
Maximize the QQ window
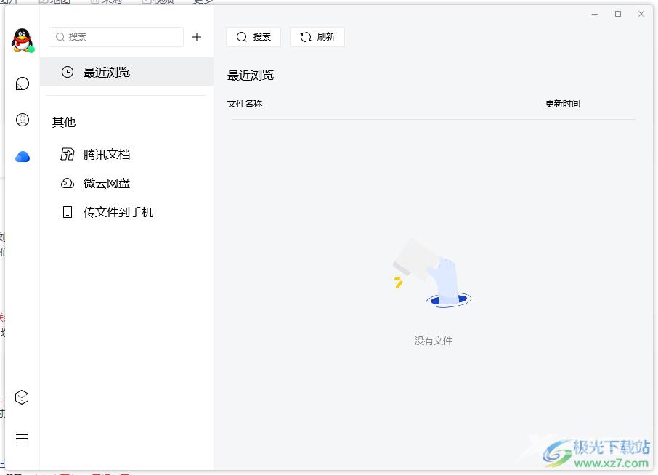point(618,14)
